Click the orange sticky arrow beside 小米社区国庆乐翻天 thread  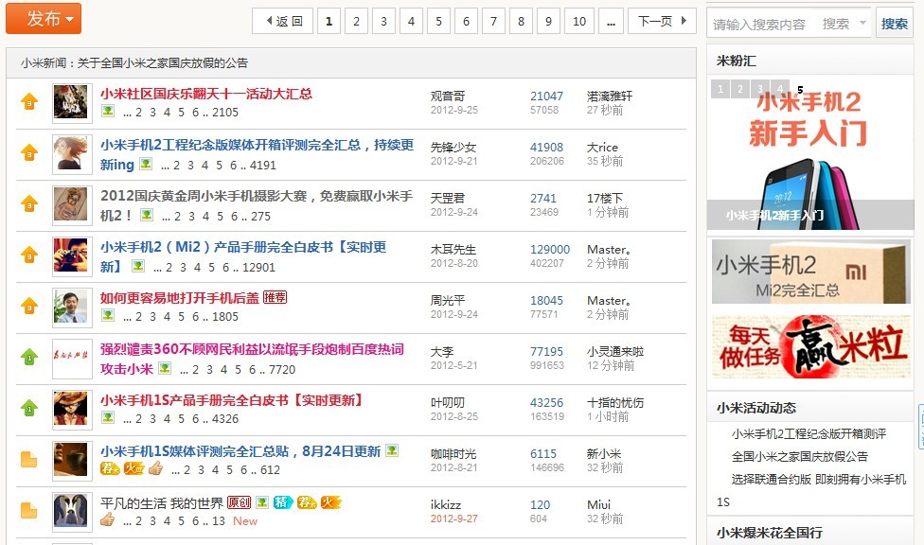click(29, 102)
